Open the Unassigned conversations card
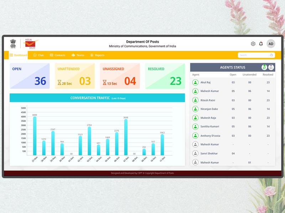Image resolution: width=285 pixels, height=213 pixels. tap(120, 76)
